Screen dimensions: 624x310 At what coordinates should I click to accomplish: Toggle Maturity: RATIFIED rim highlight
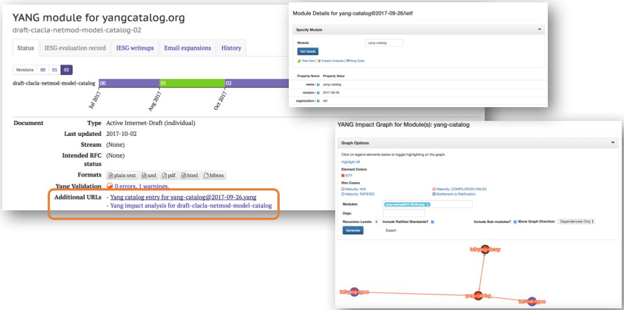[358, 194]
